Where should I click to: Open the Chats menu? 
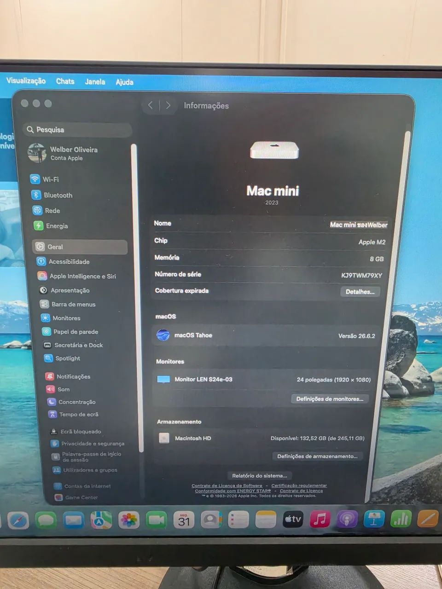click(65, 81)
